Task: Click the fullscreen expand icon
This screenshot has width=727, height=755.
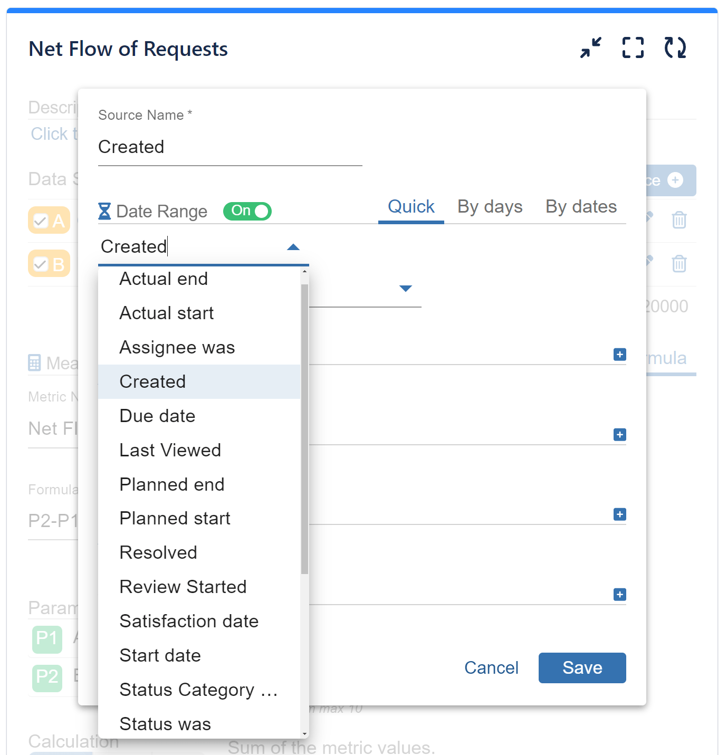Action: 633,48
